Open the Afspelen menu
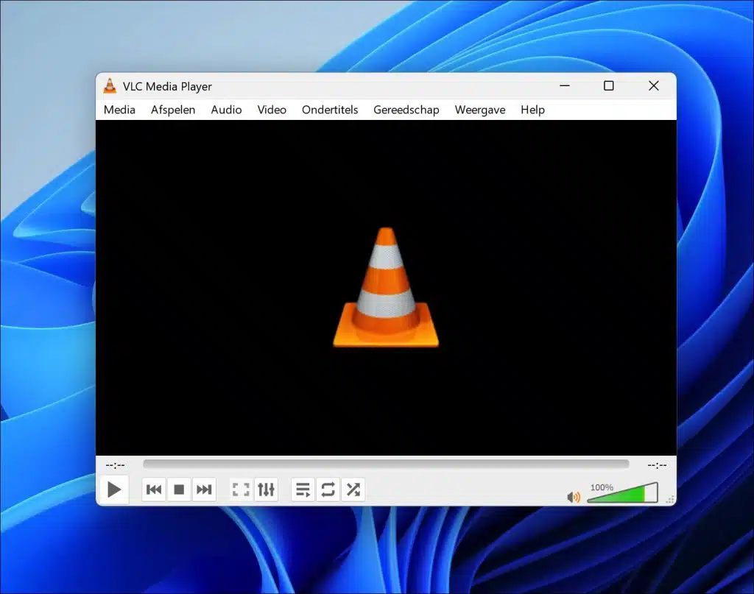Screen dimensions: 754x594 click(173, 110)
